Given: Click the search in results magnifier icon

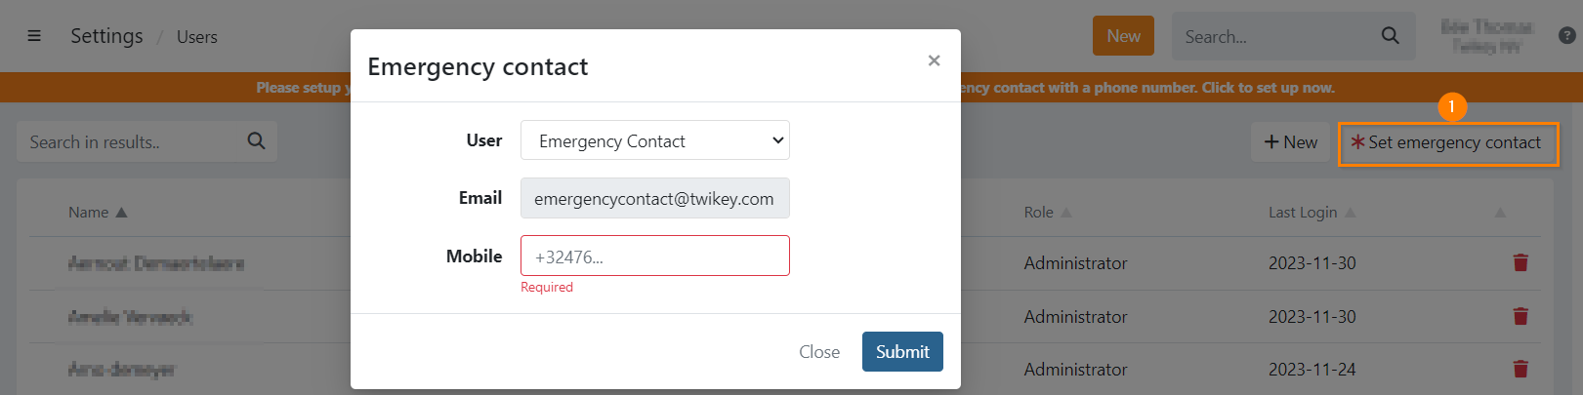Looking at the screenshot, I should click(256, 141).
